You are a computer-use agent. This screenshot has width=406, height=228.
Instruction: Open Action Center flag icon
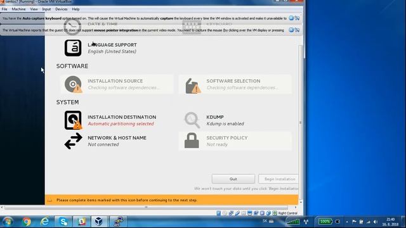[354, 222]
